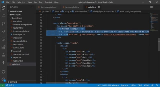
Task: Open the Testing flask icon
Action: point(3,55)
